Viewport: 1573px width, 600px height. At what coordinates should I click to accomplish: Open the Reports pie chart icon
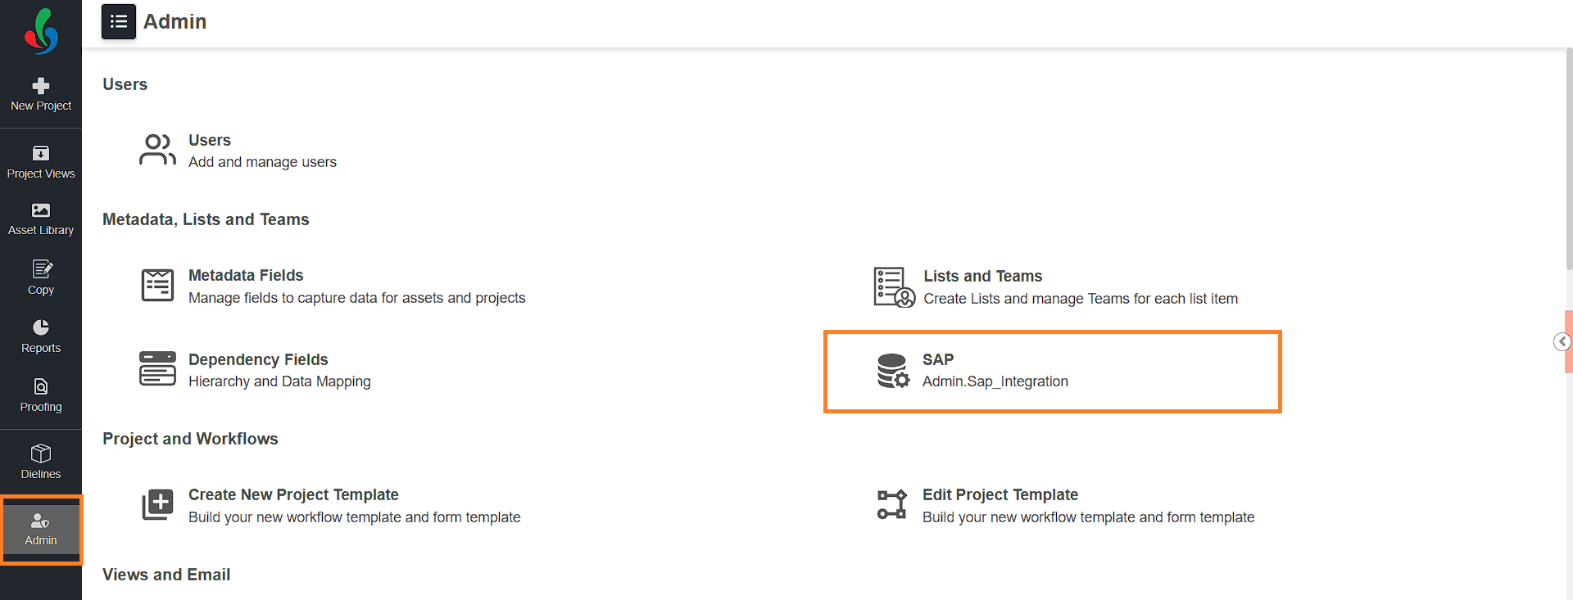[x=41, y=327]
